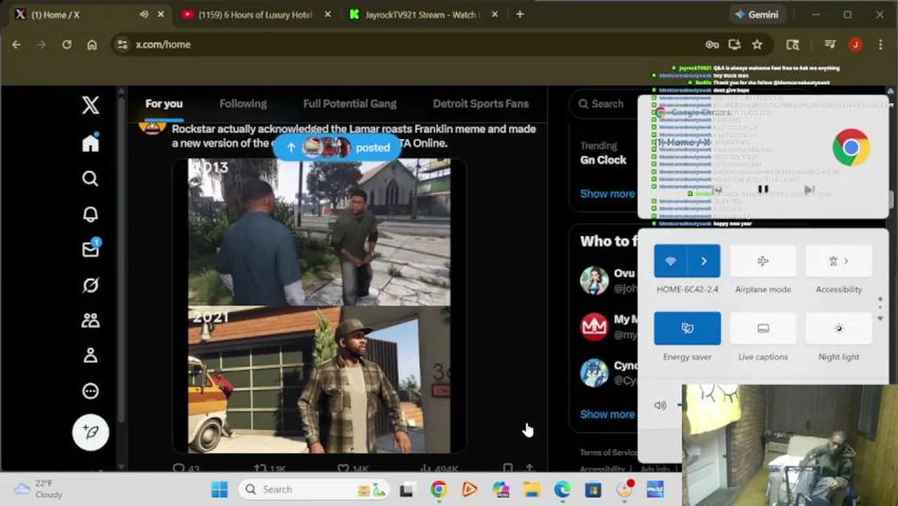Toggle Live captions tile
Viewport: 898px width, 506px height.
[x=763, y=328]
